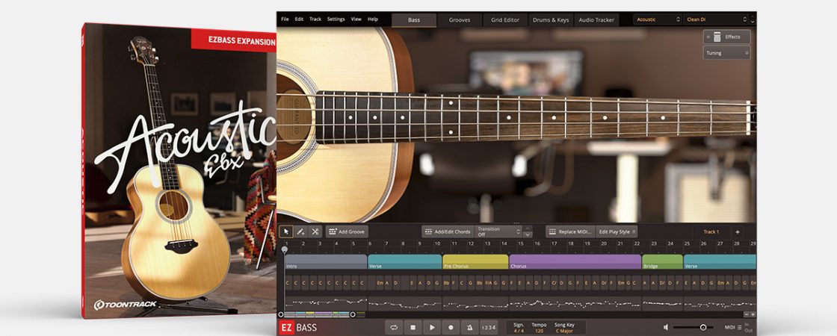Click the playhead marker at bar 1

click(285, 249)
